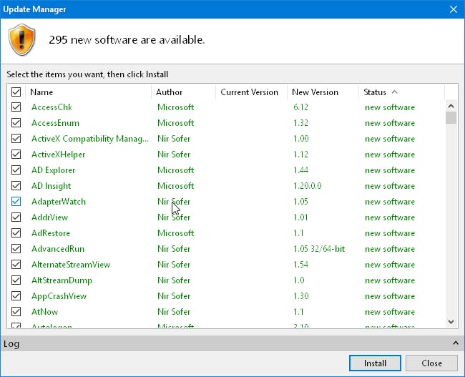Viewport: 465px width, 377px height.
Task: Select the AppCrashView entry
Action: coord(59,295)
